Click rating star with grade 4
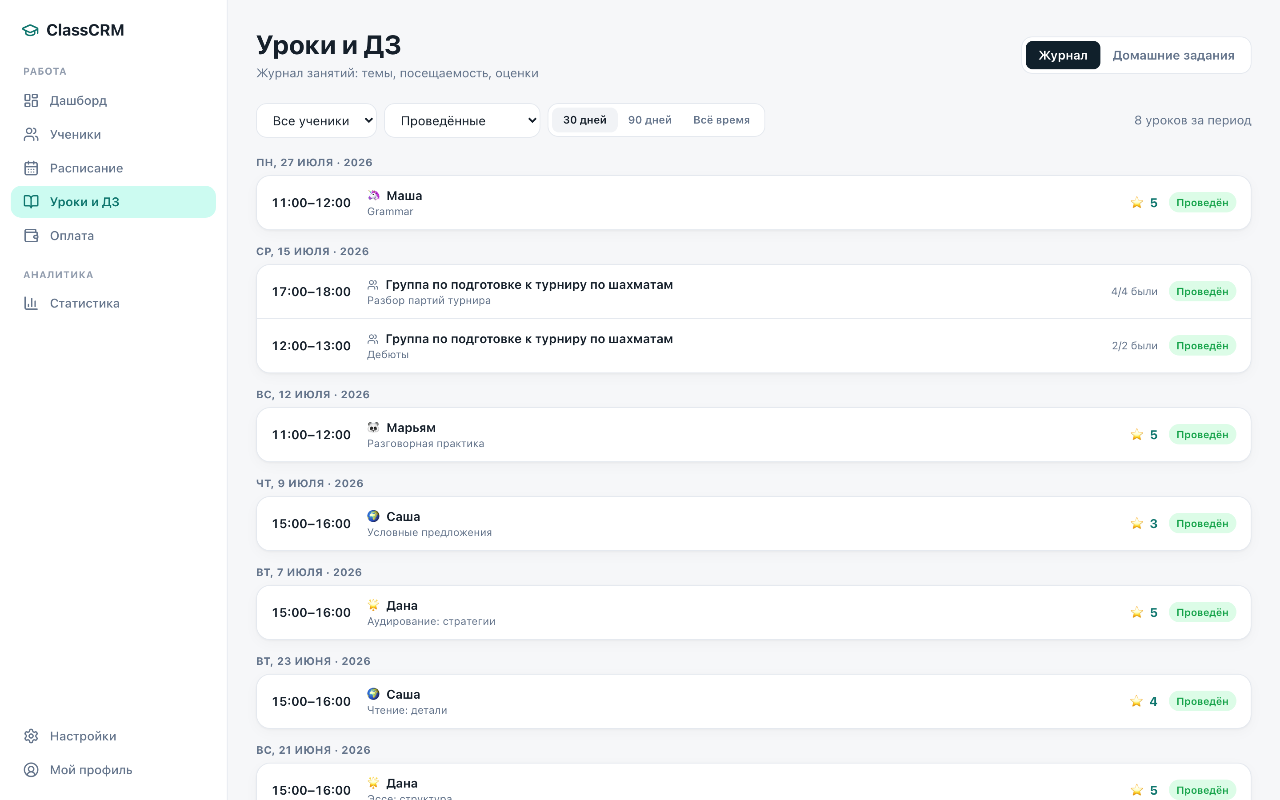This screenshot has height=800, width=1280. click(x=1136, y=701)
